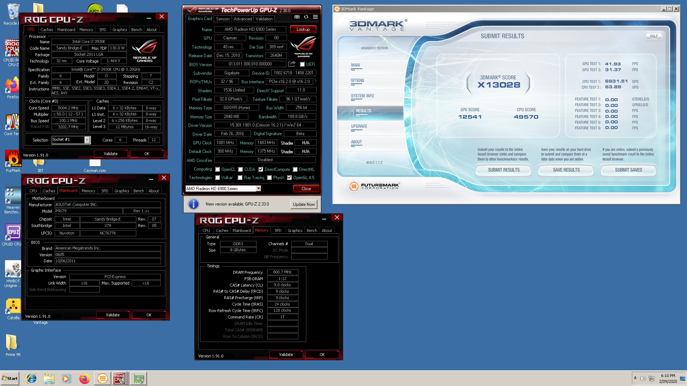Viewport: 687px width, 386px height.
Task: Open the Firefox desktop shortcut
Action: [13, 88]
